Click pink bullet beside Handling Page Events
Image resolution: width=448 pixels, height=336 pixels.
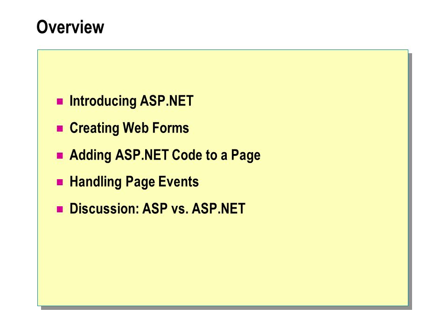(60, 182)
